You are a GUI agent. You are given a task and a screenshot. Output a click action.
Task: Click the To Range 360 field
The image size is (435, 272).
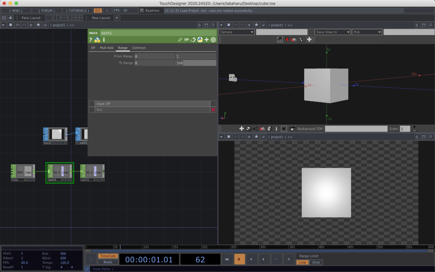coord(196,63)
